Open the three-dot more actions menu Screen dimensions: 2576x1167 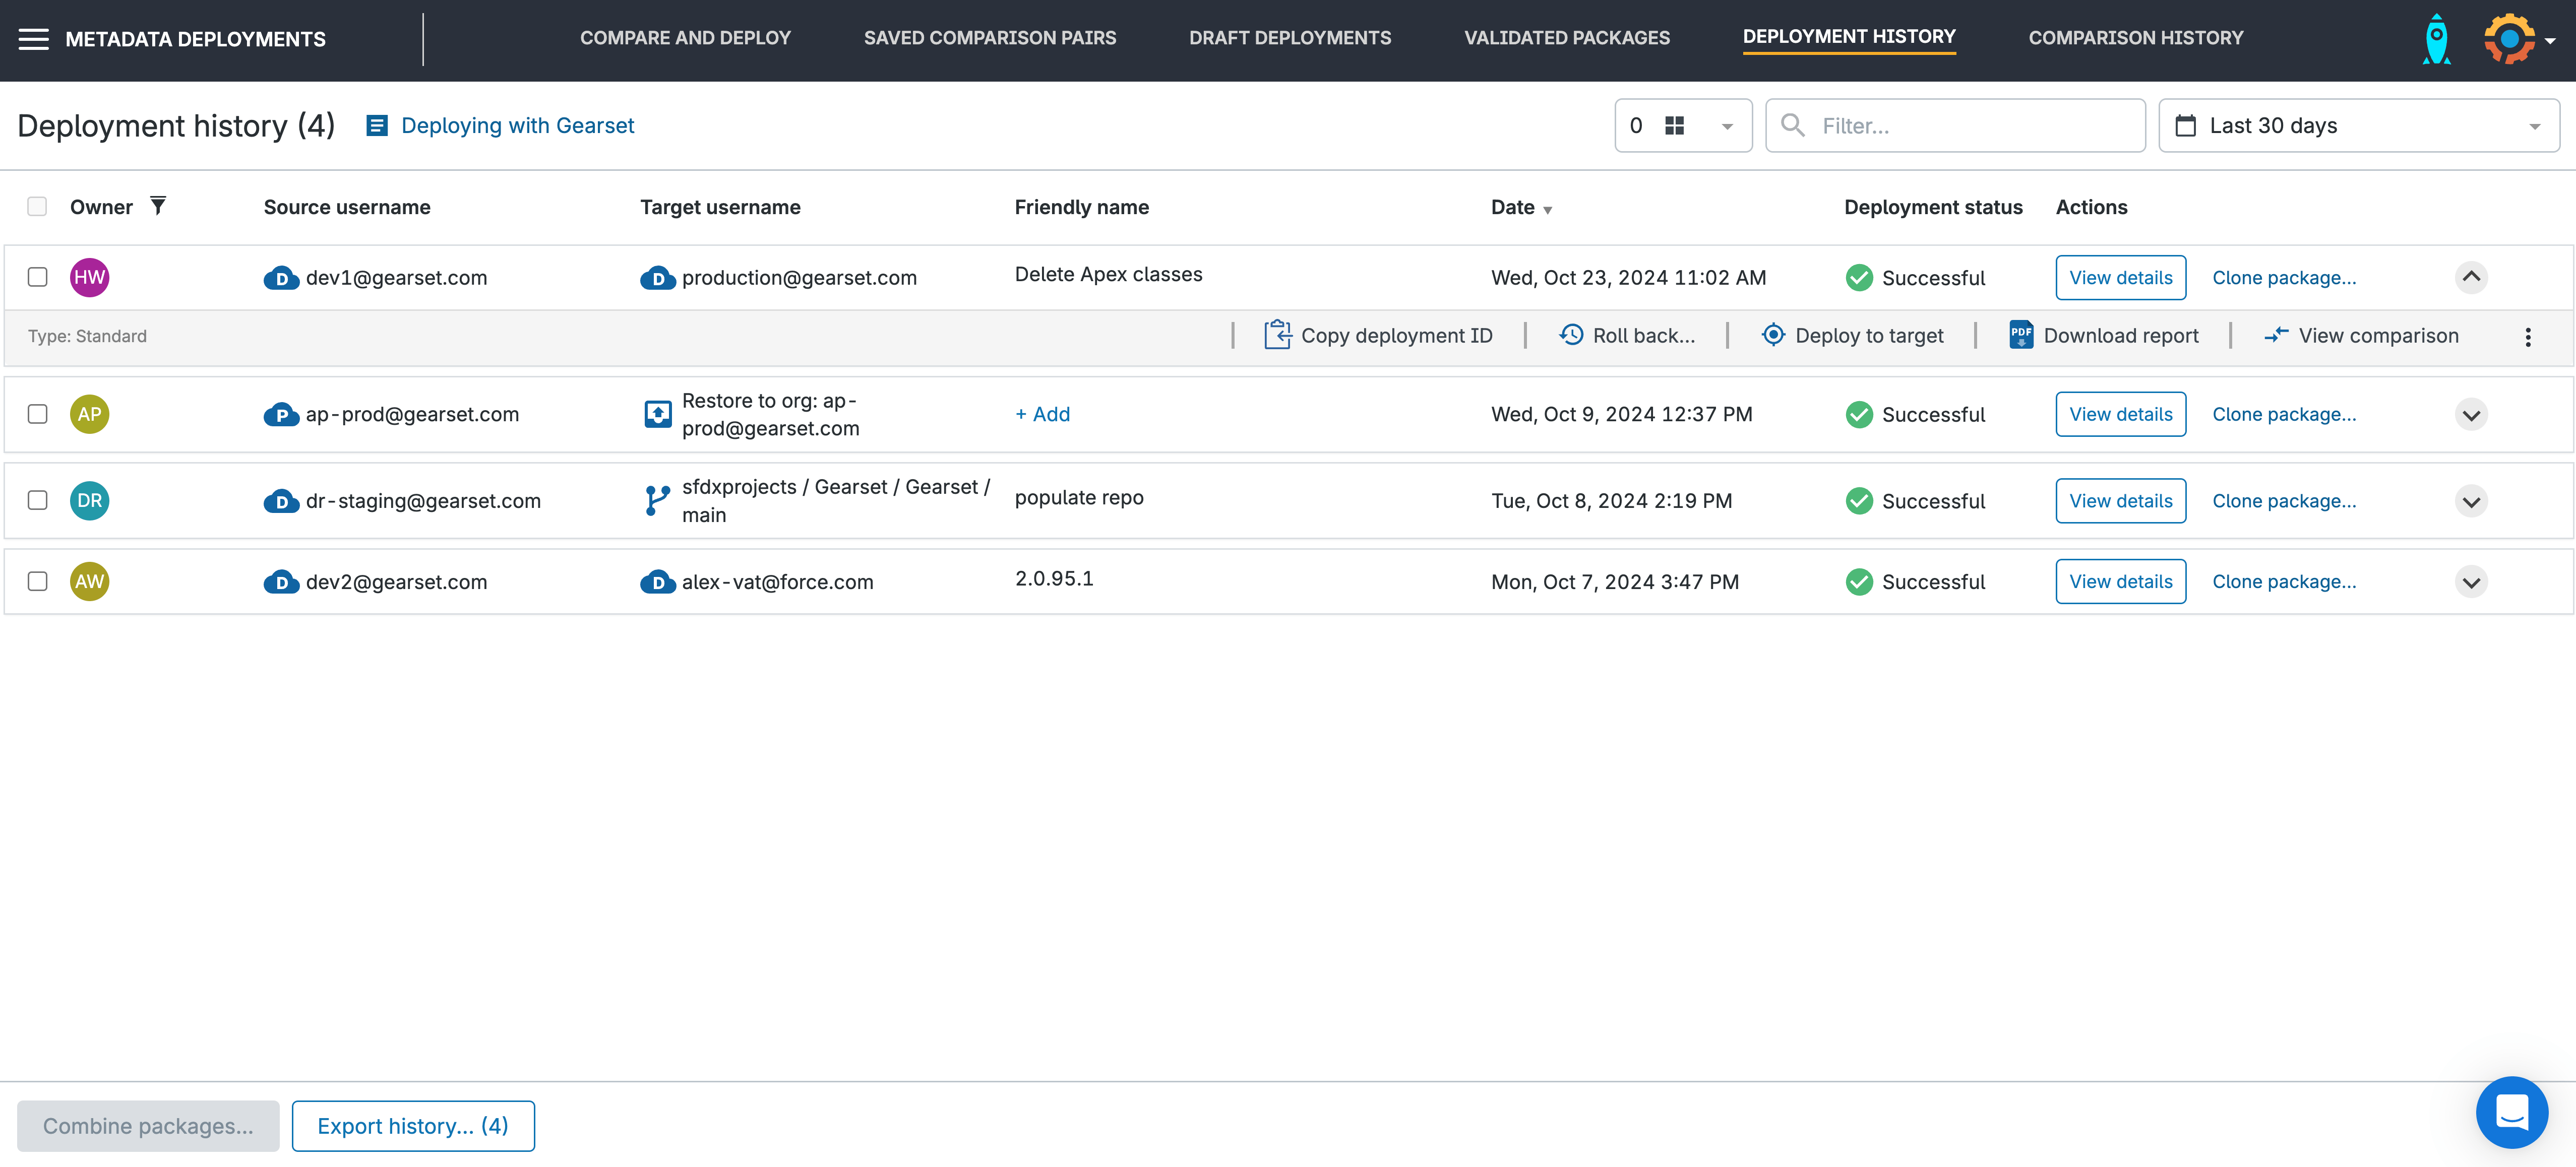[2527, 337]
